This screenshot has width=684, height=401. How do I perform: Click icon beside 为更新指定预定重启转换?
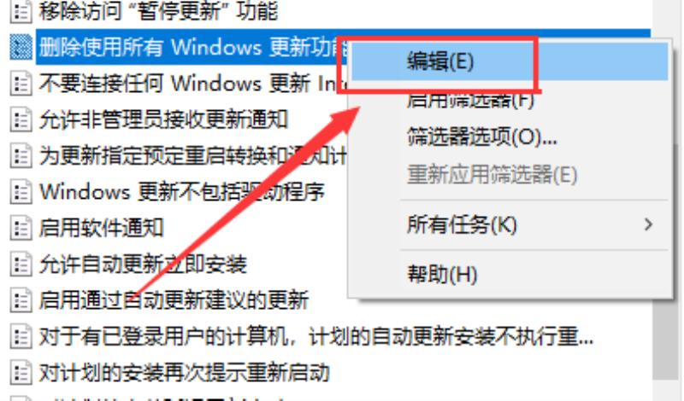coord(21,155)
